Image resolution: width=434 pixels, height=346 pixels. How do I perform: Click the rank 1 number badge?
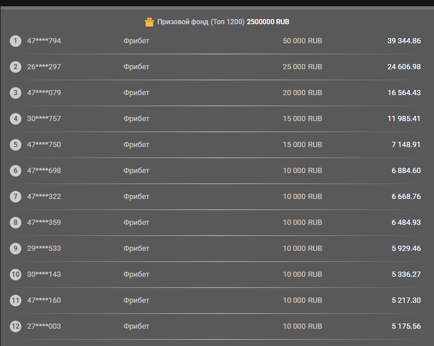click(x=16, y=41)
